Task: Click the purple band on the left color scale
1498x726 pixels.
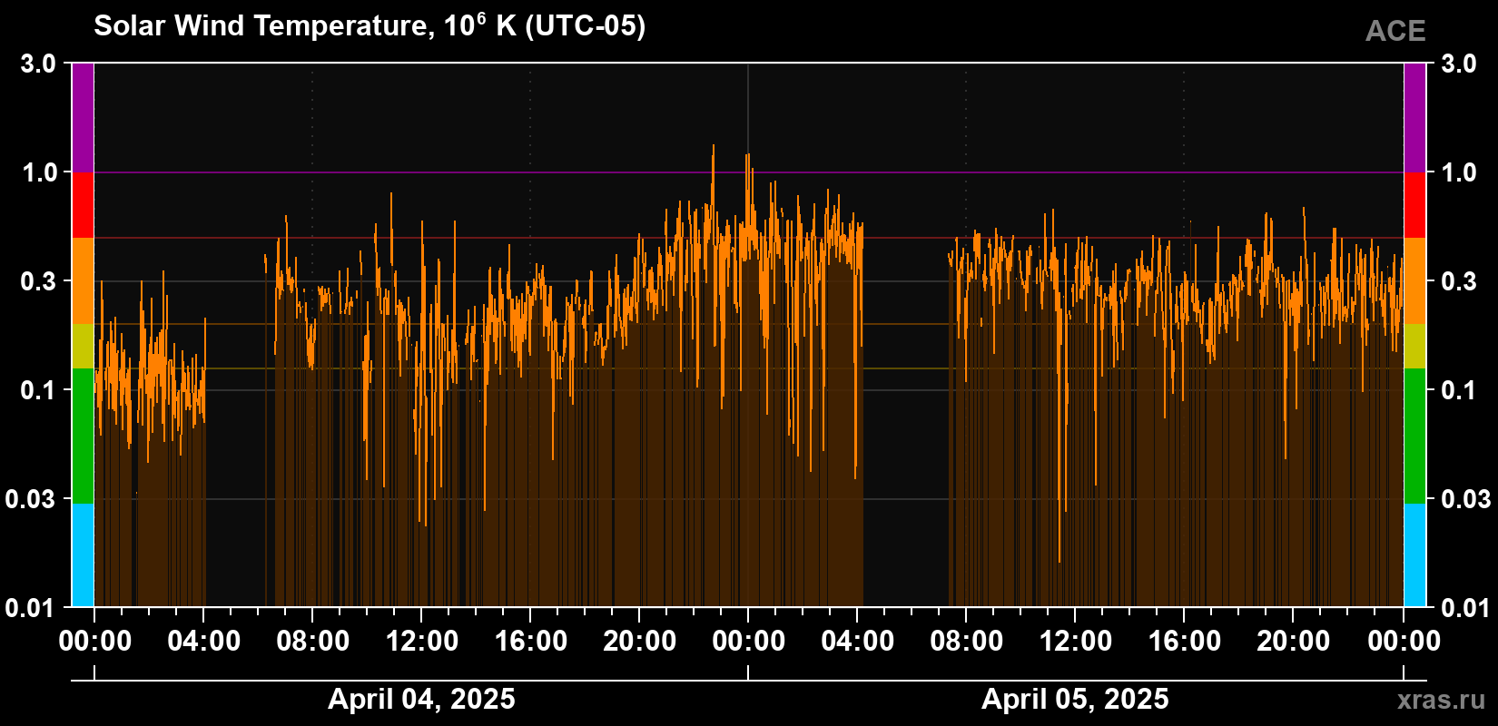Action: pyautogui.click(x=83, y=118)
